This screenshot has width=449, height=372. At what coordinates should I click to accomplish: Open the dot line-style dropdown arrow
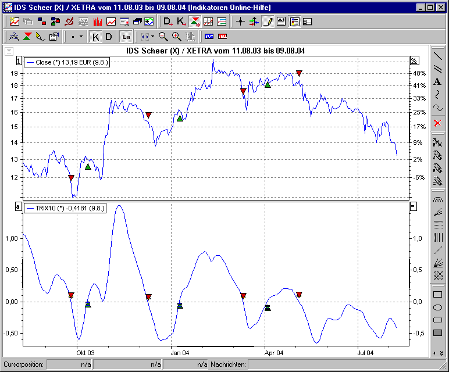pos(81,37)
